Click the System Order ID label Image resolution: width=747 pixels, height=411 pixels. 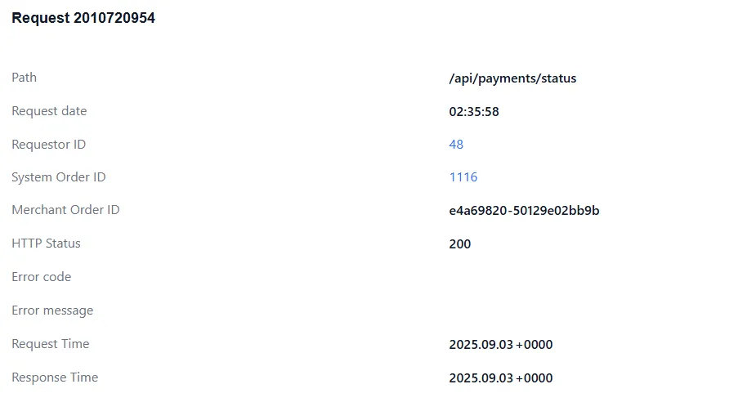59,177
